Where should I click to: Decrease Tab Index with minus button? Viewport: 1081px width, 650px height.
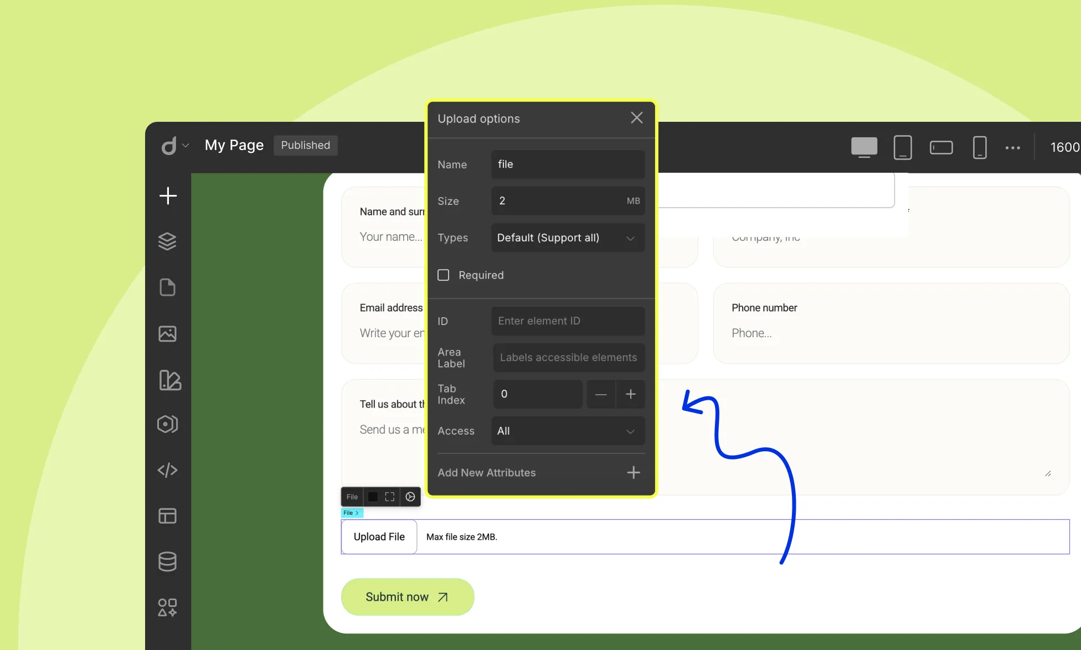coord(601,394)
